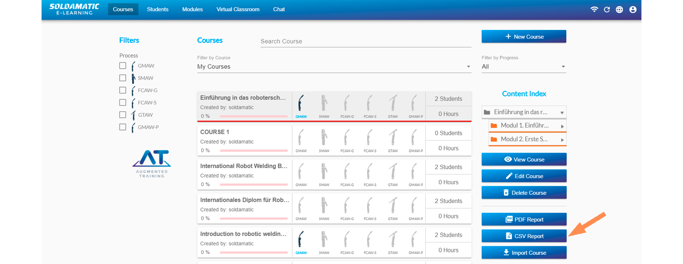683x264 pixels.
Task: Click the Search Course input field
Action: 366,42
